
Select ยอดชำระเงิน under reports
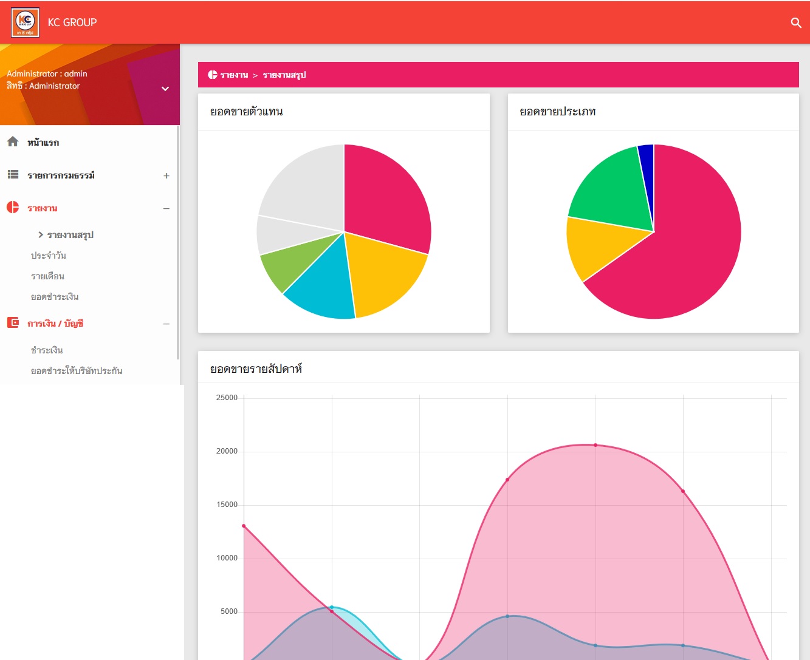point(55,297)
